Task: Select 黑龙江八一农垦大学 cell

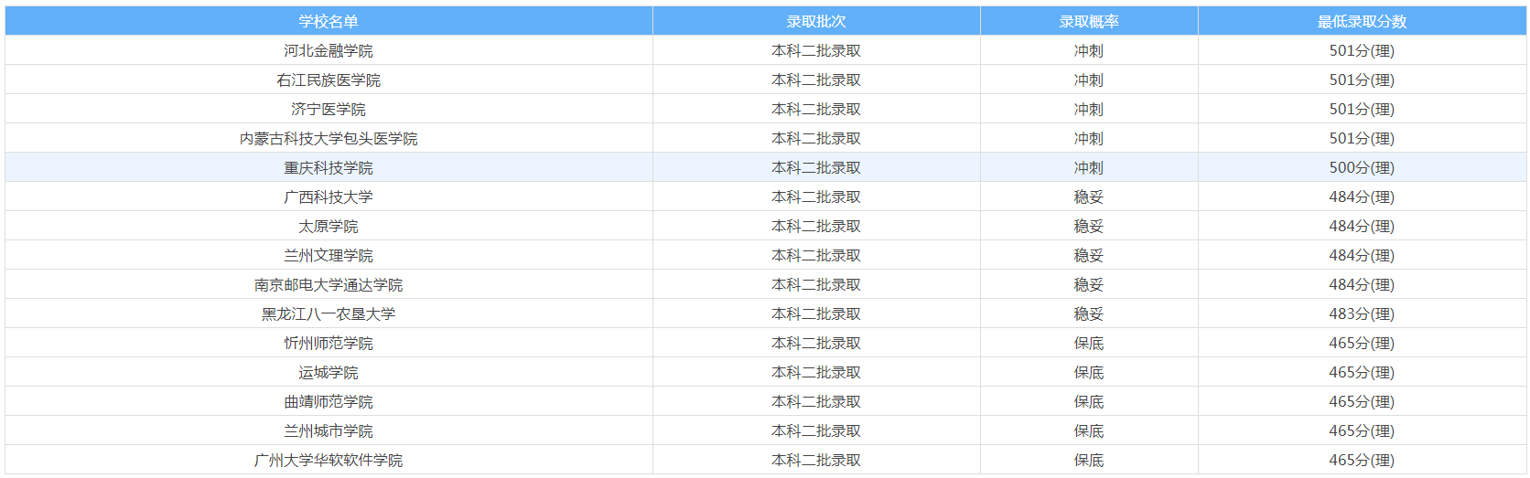Action: point(329,313)
